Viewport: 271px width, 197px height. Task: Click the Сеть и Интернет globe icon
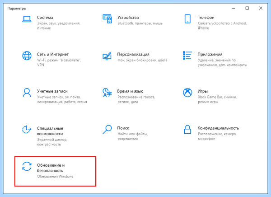pyautogui.click(x=27, y=56)
